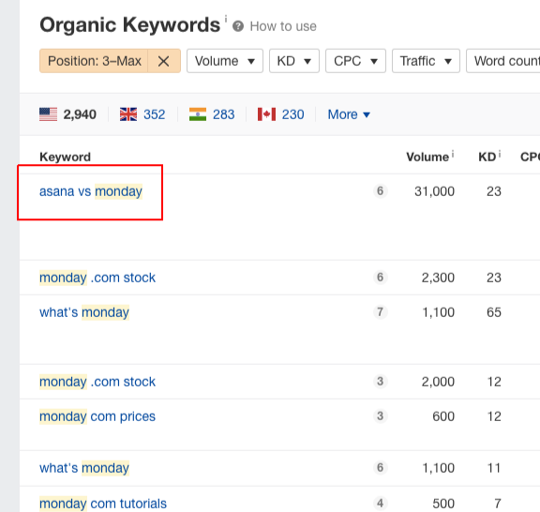540x512 pixels.
Task: Open monday .com stock keyword with 2,000 volume
Action: click(x=97, y=382)
